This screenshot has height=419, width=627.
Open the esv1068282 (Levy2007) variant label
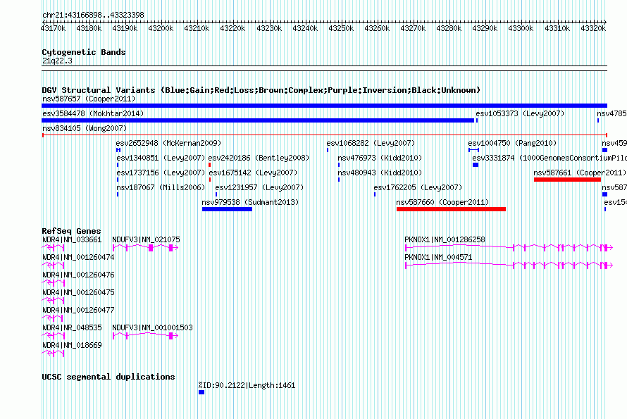371,143
